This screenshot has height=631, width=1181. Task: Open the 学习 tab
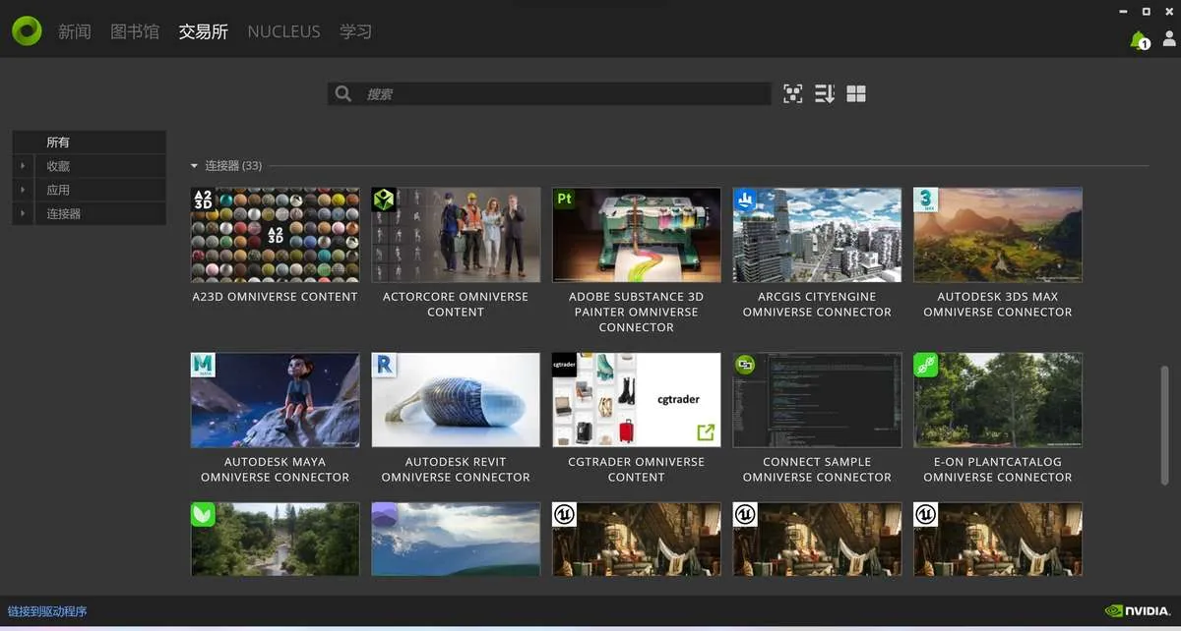tap(356, 31)
